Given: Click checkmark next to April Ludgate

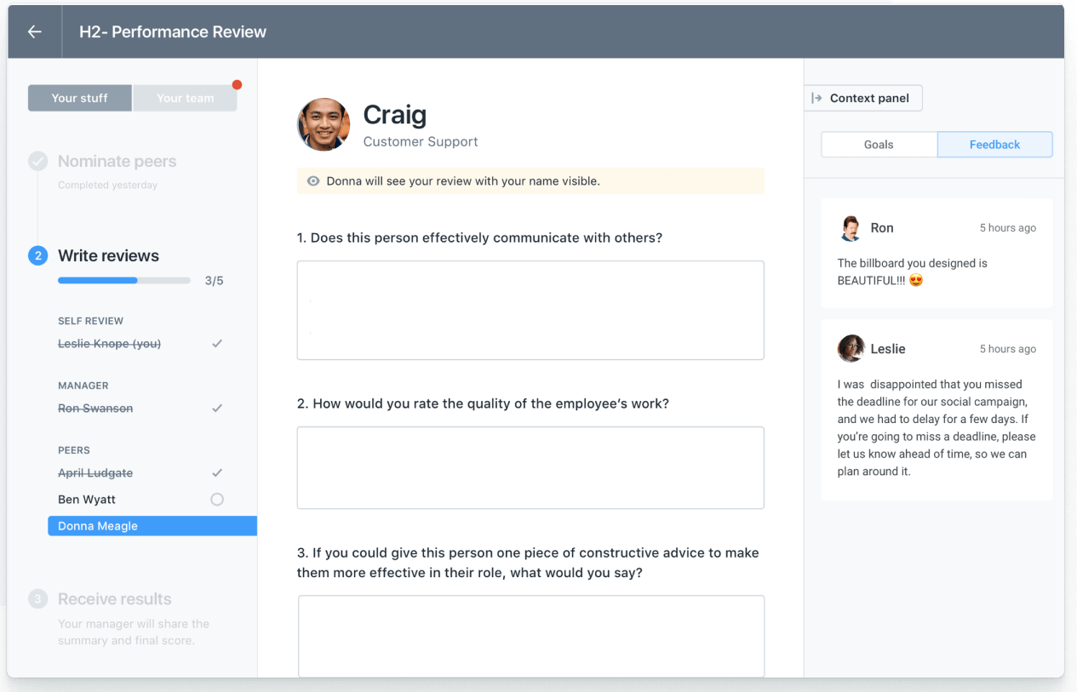Looking at the screenshot, I should click(217, 472).
